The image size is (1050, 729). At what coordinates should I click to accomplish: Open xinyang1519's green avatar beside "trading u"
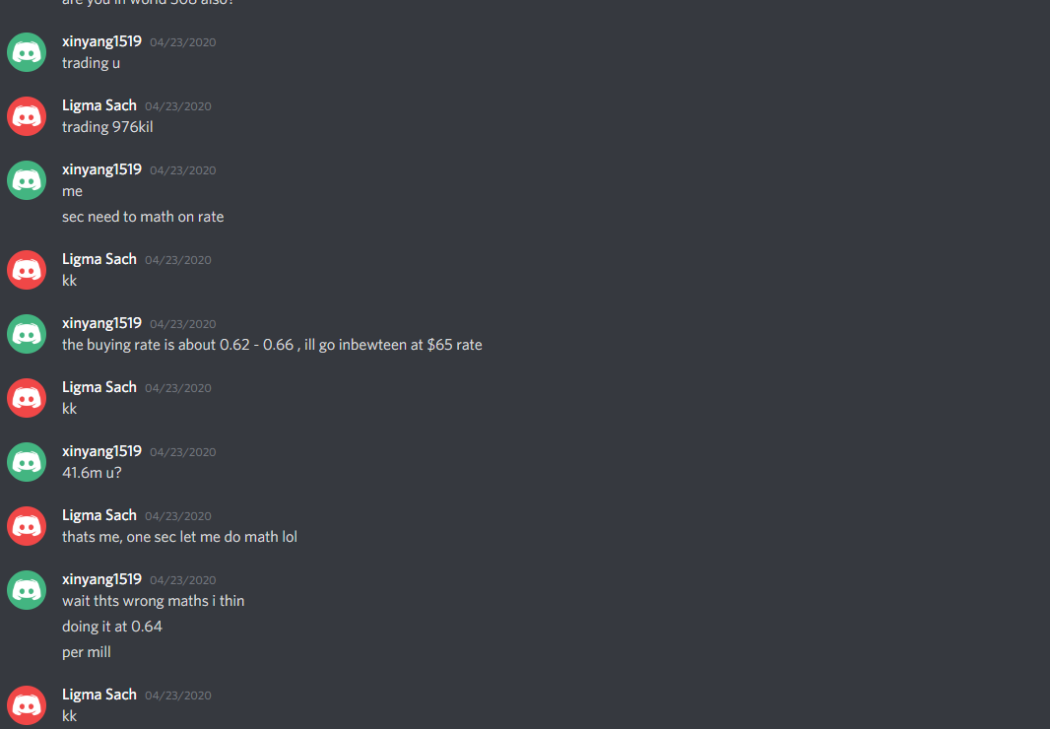coord(27,52)
